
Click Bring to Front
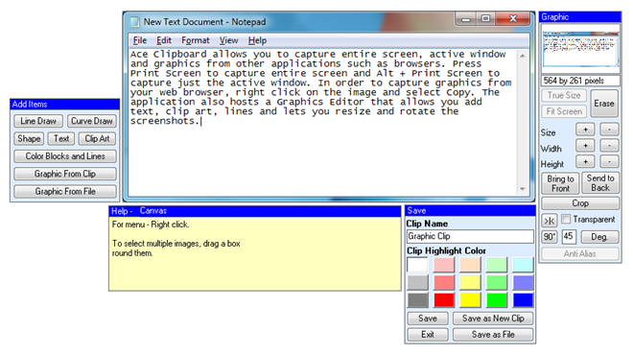click(x=560, y=183)
